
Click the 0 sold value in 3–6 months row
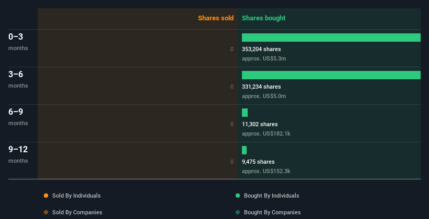(x=232, y=87)
